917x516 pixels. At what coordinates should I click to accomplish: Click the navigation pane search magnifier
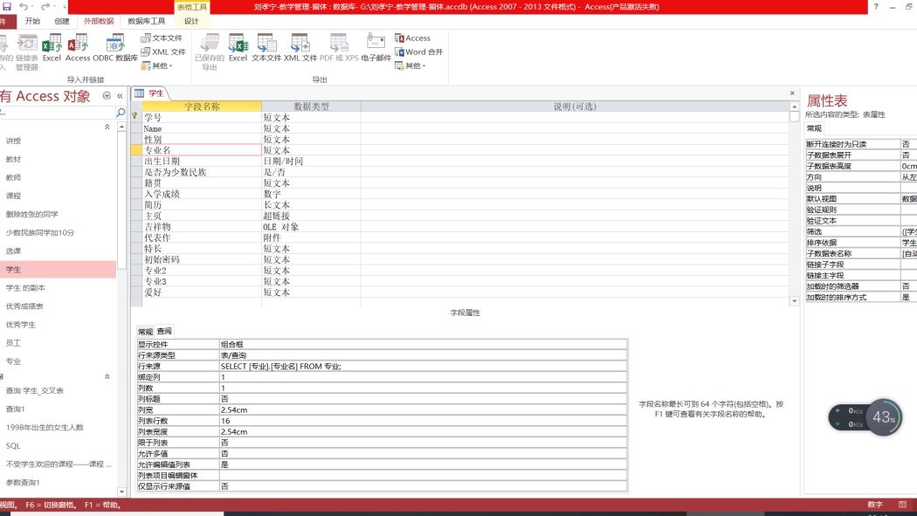pyautogui.click(x=121, y=113)
